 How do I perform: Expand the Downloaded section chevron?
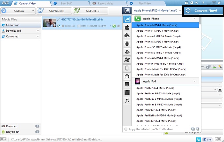point(38,30)
